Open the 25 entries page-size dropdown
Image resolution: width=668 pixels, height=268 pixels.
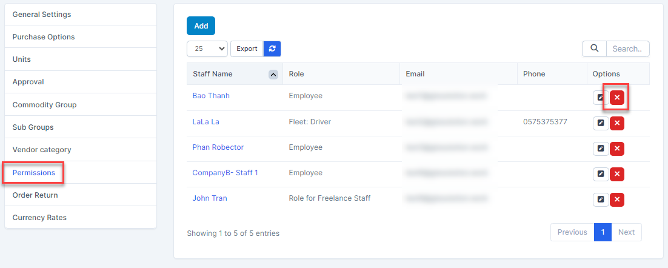pos(207,49)
